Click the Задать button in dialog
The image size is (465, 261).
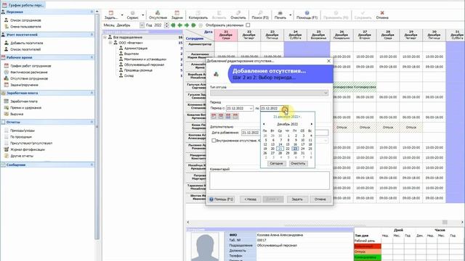(297, 199)
